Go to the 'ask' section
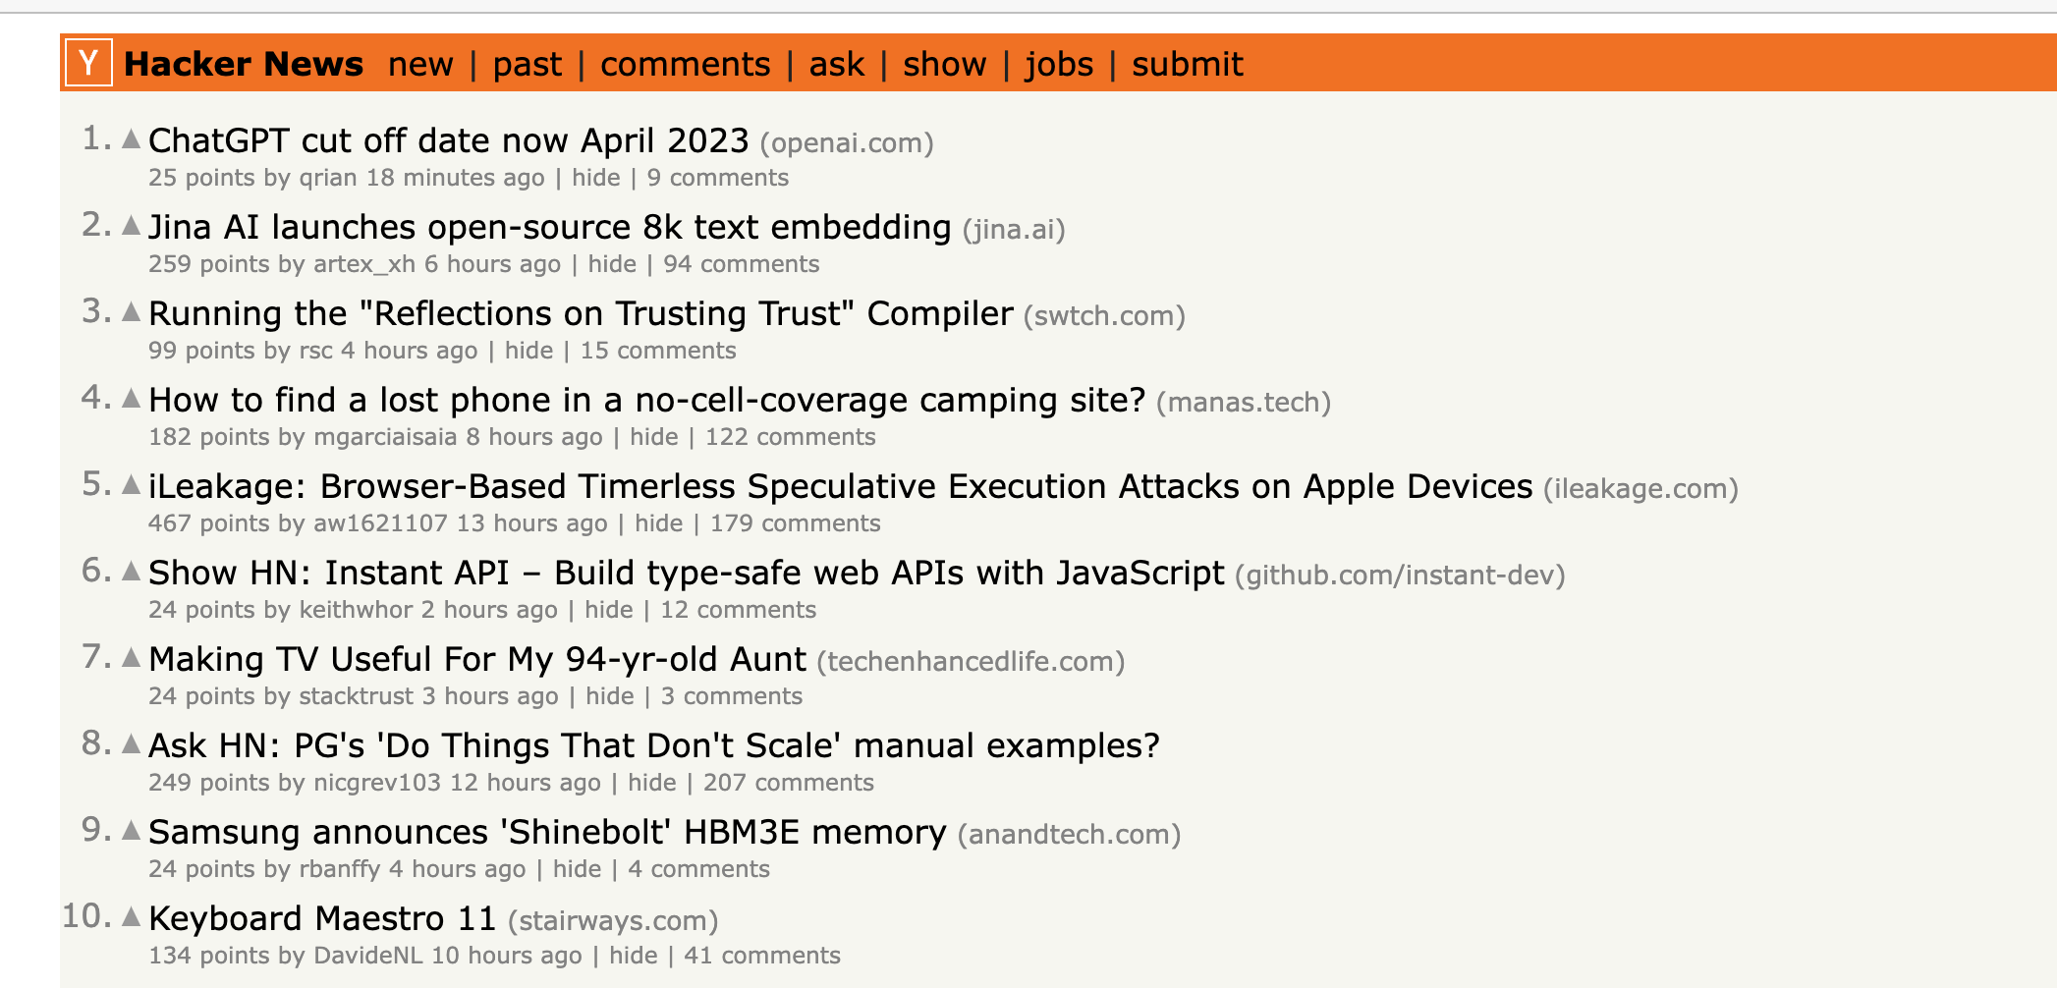The width and height of the screenshot is (2057, 988). (837, 64)
